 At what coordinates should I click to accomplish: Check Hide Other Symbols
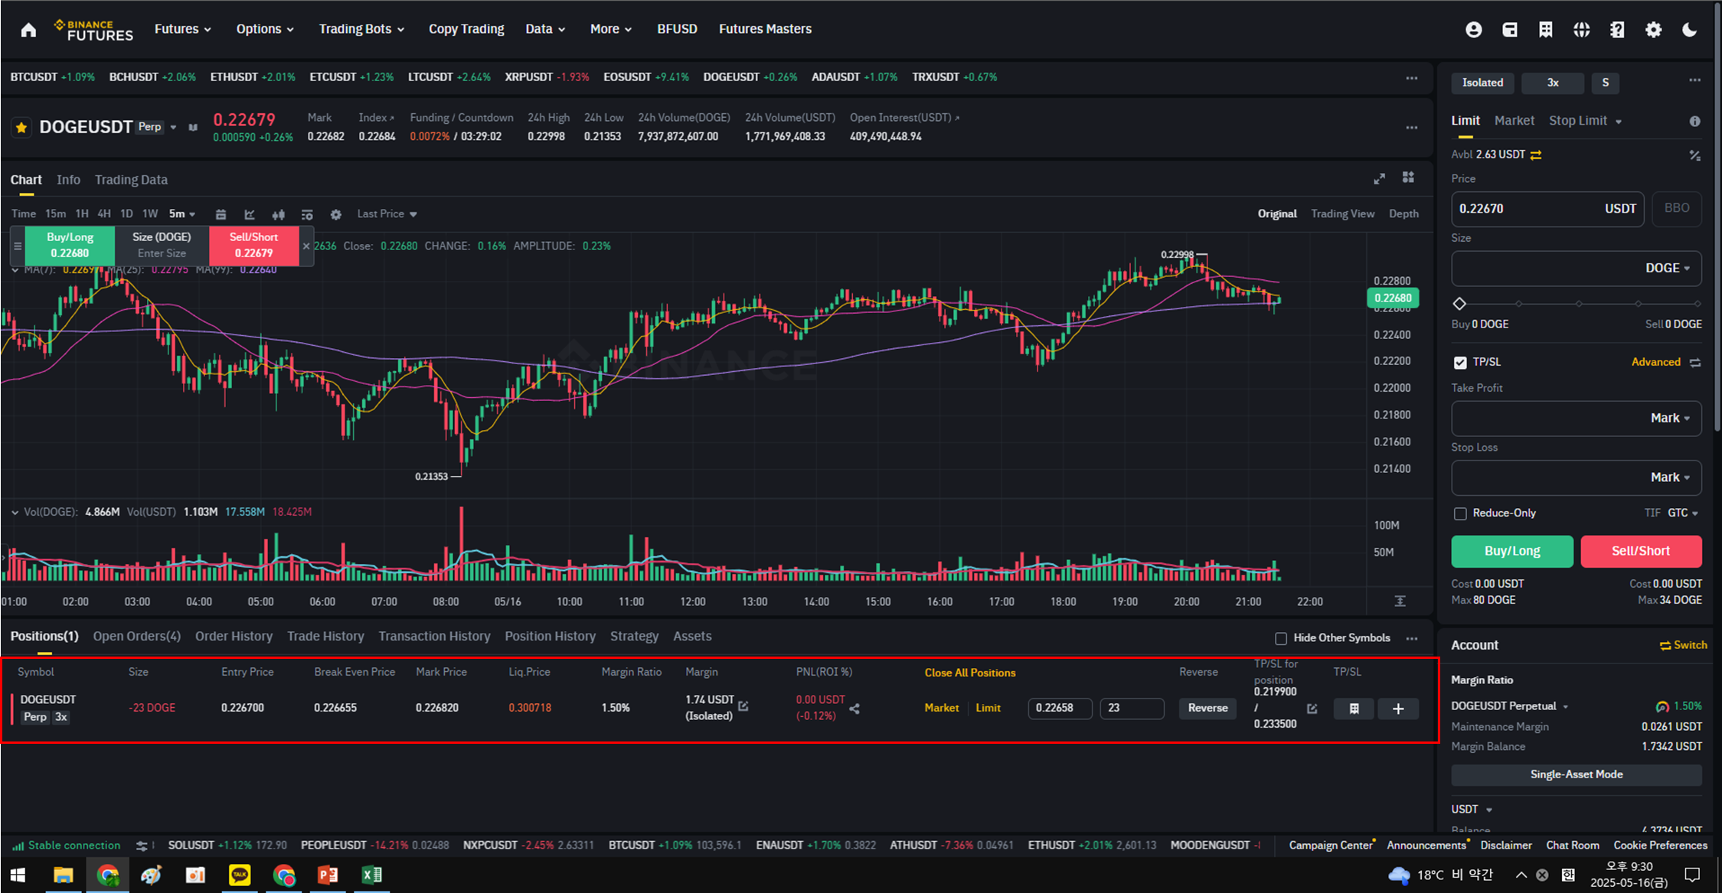tap(1280, 638)
